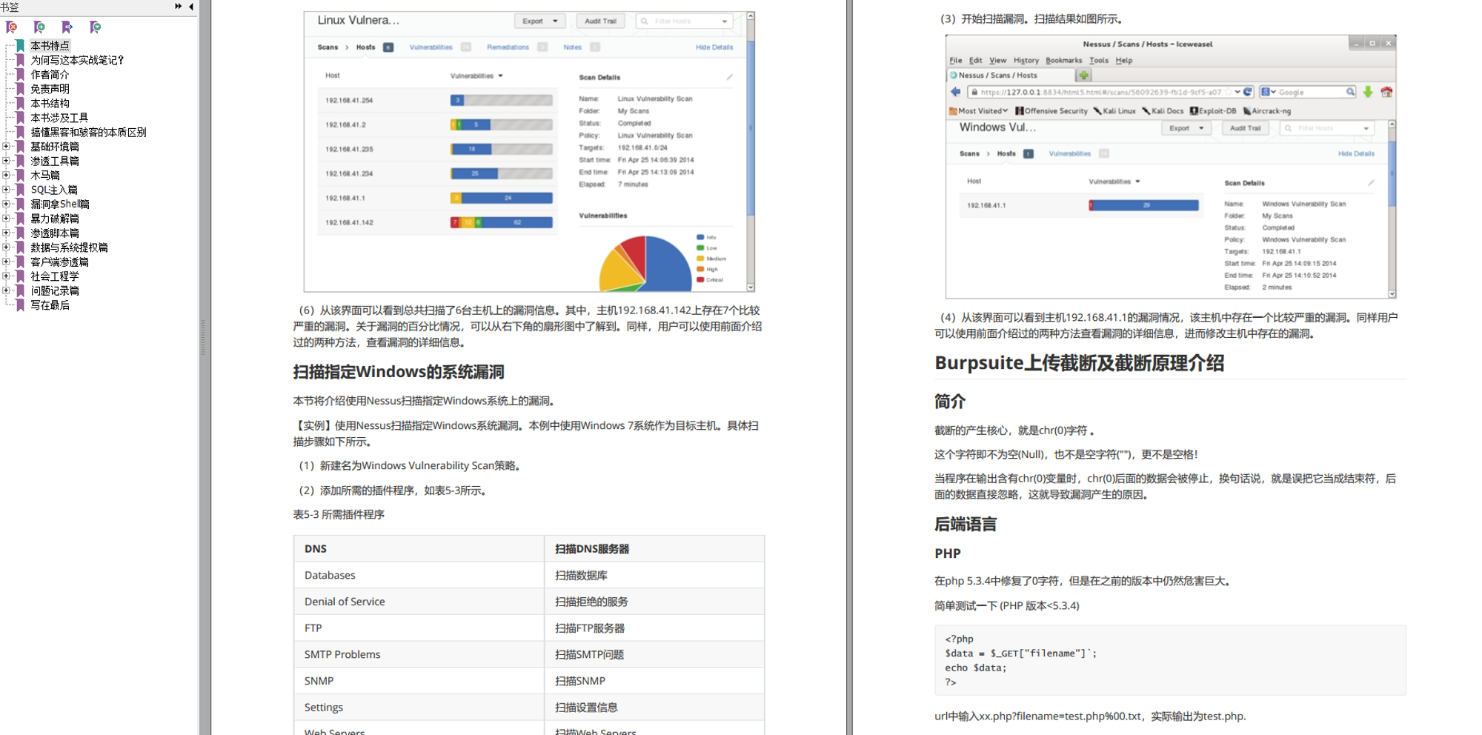Open the 本书结构 bookmark
The image size is (1482, 735).
coord(50,104)
